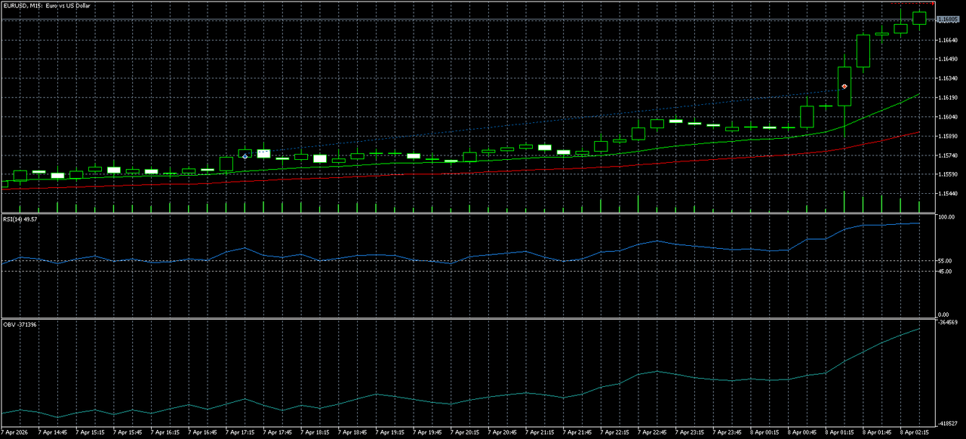Click time axis label 7 Apr 18:45
This screenshot has height=439, width=966.
tap(354, 433)
